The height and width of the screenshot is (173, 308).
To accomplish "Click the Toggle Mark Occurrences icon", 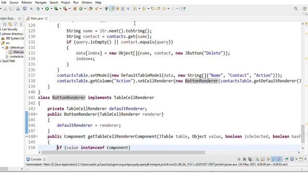I will [x=113, y=9].
